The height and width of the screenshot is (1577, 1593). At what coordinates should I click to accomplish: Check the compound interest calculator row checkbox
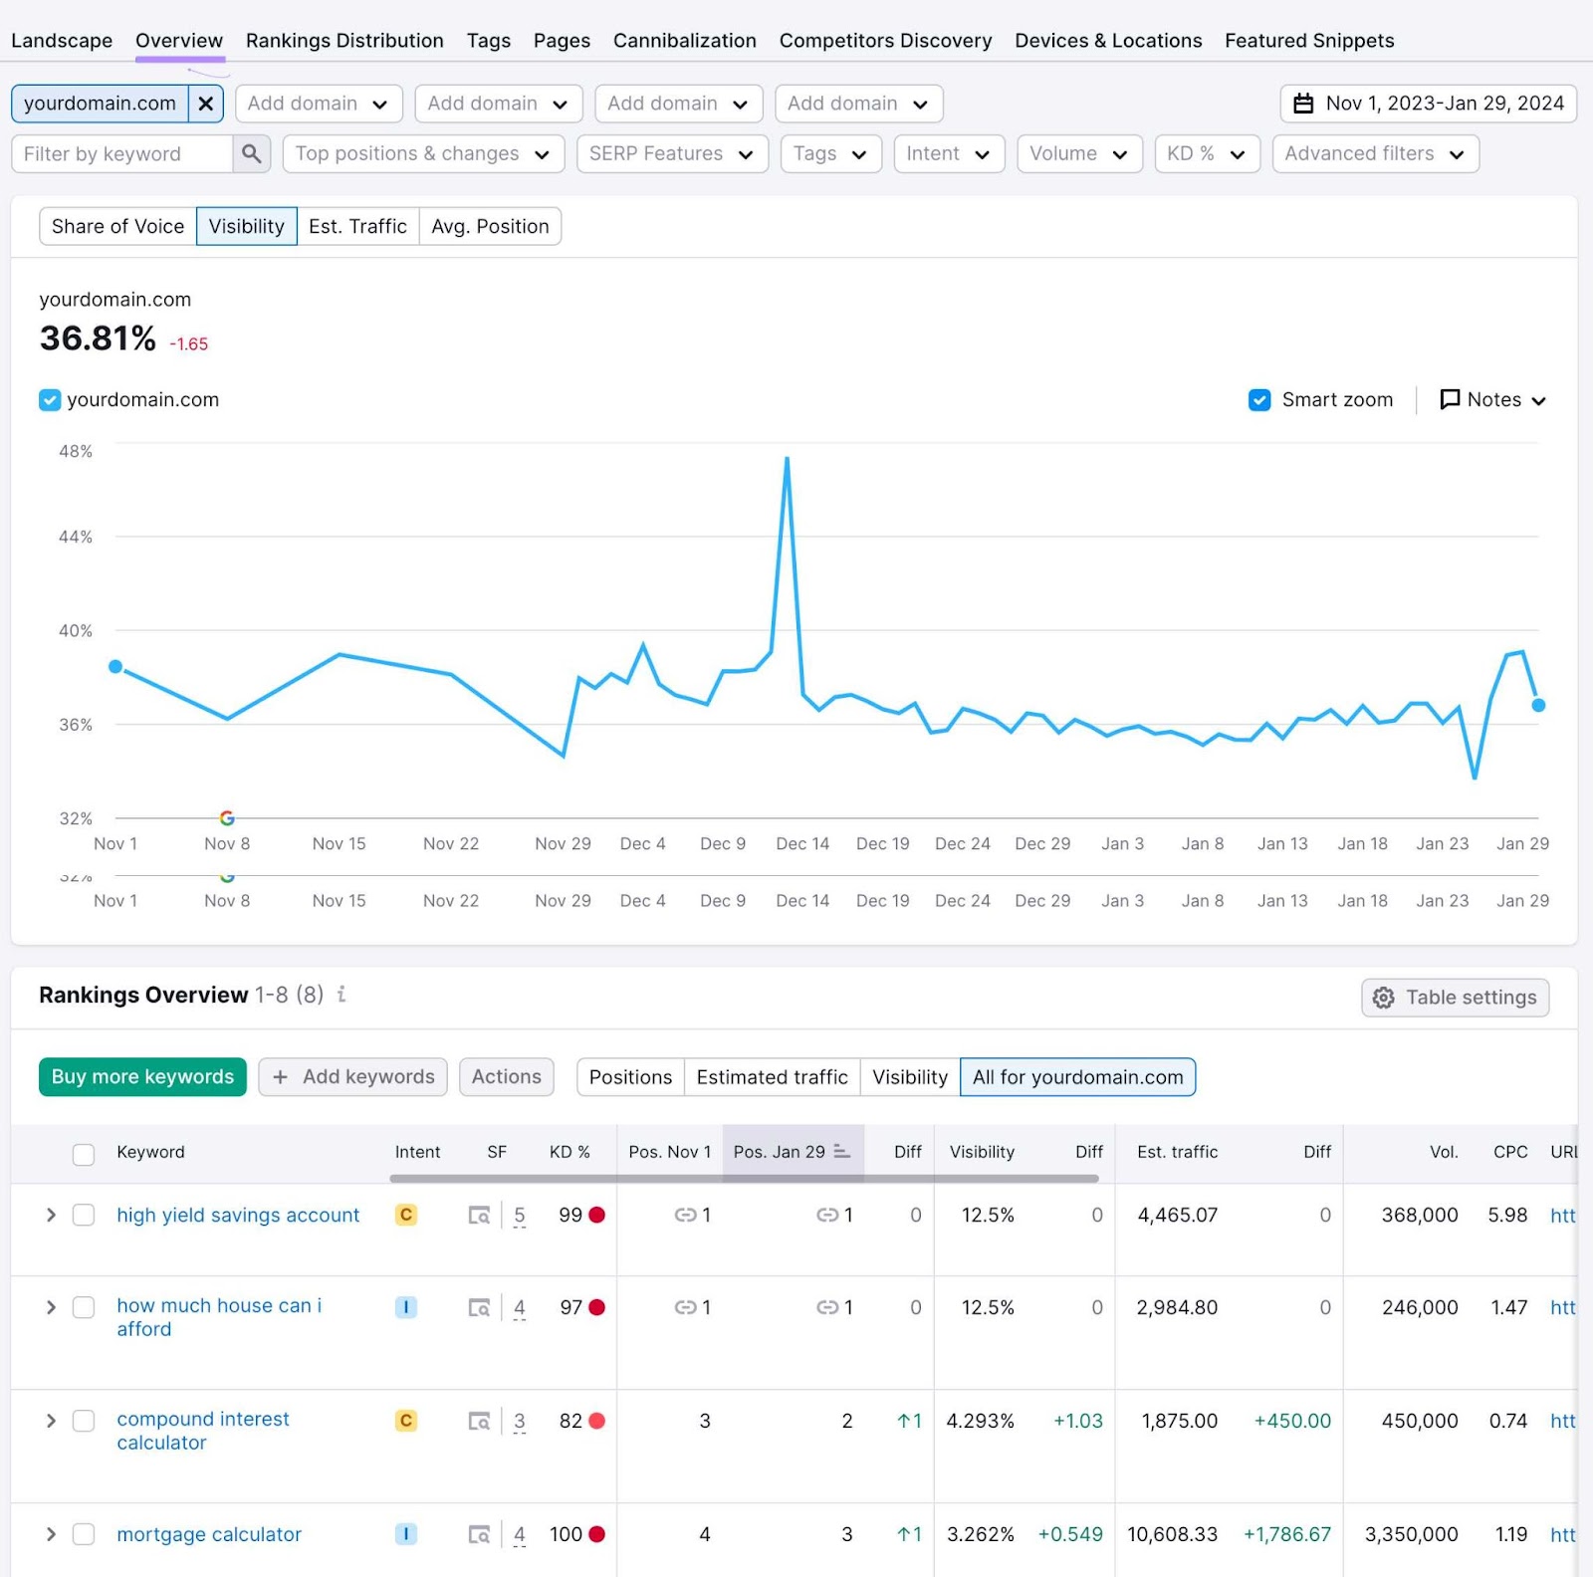coord(84,1421)
